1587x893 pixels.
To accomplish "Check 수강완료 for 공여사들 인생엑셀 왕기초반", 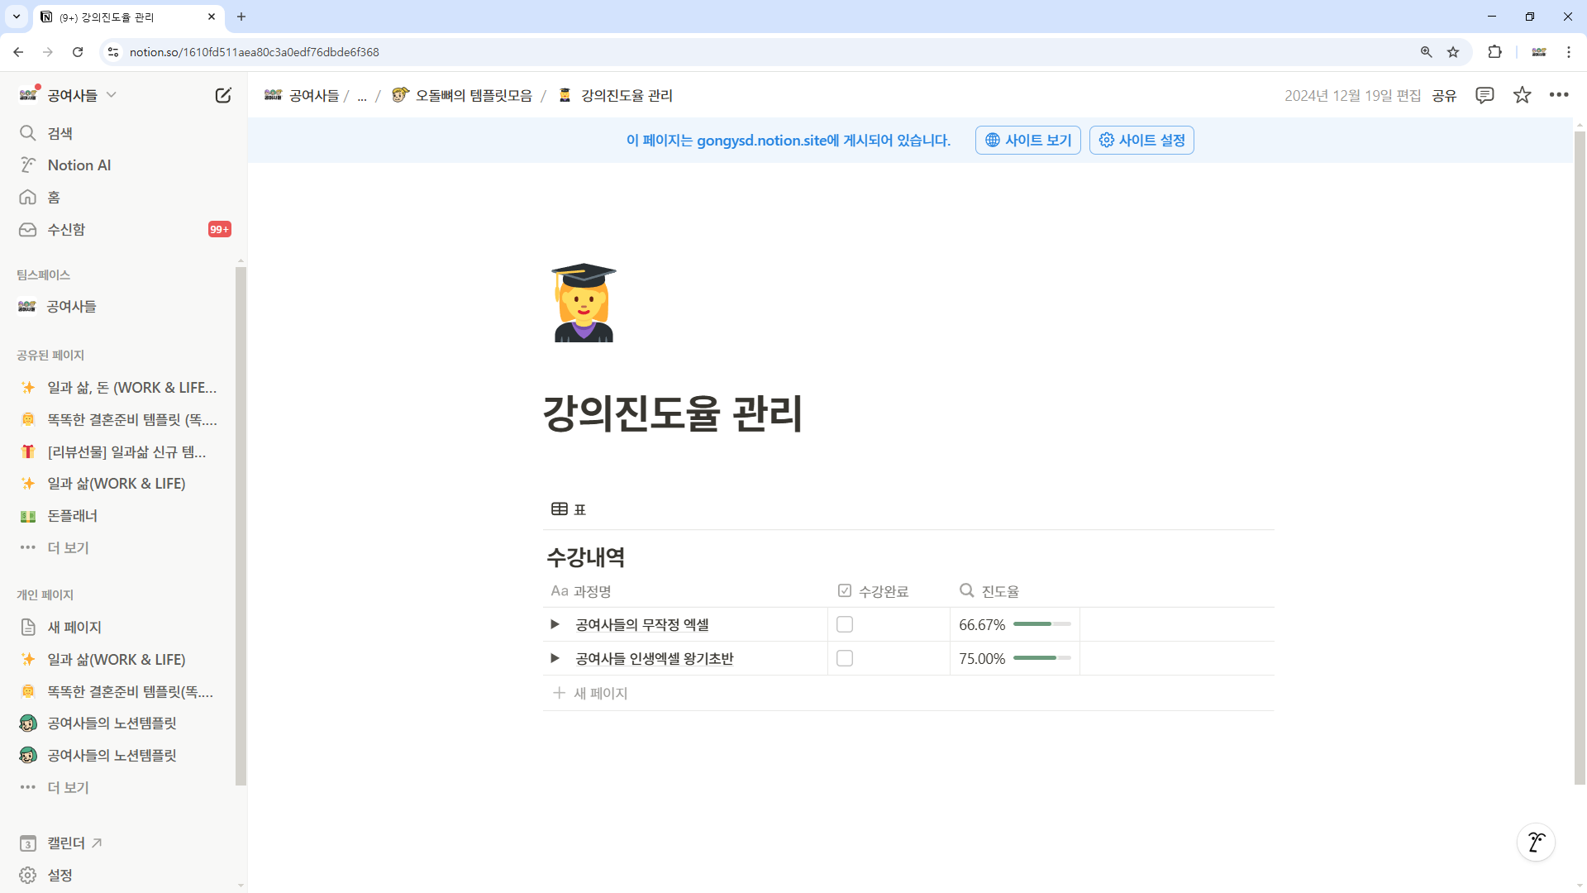I will 845,658.
